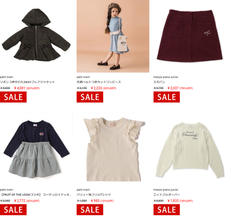Click the ¥1,833 78%OFF price
The image size is (229, 218).
[x=180, y=201]
